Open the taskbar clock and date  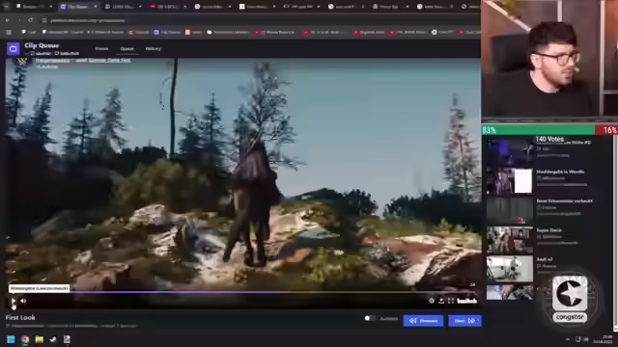[x=603, y=339]
